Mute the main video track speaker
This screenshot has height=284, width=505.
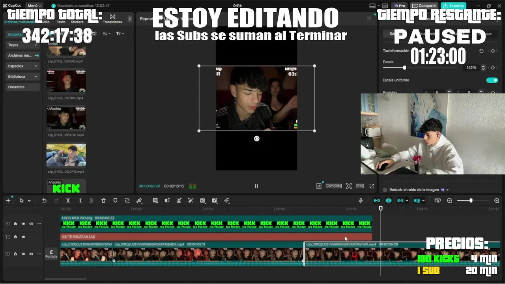tap(31, 254)
